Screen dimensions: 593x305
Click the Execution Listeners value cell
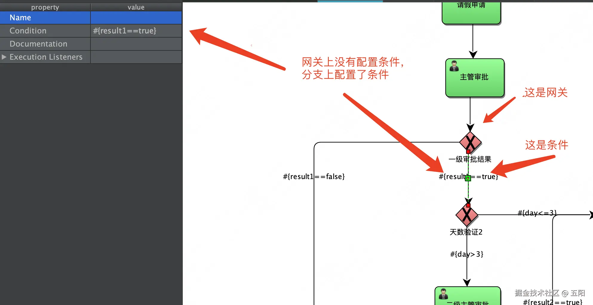pos(136,57)
